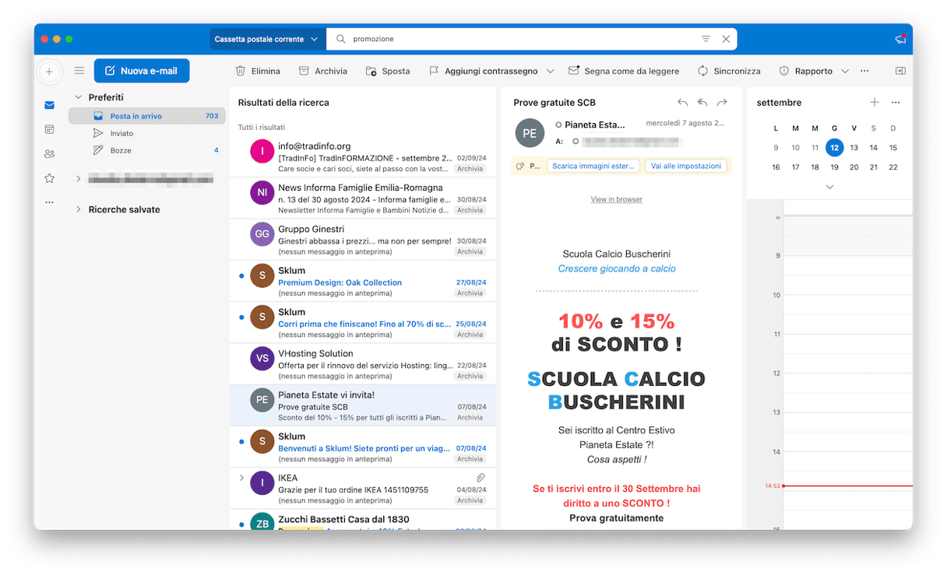Image resolution: width=947 pixels, height=575 pixels.
Task: Click the Forward arrow in reading pane
Action: coord(722,103)
